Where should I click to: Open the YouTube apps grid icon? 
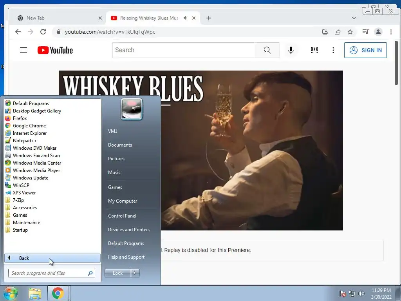pos(314,50)
